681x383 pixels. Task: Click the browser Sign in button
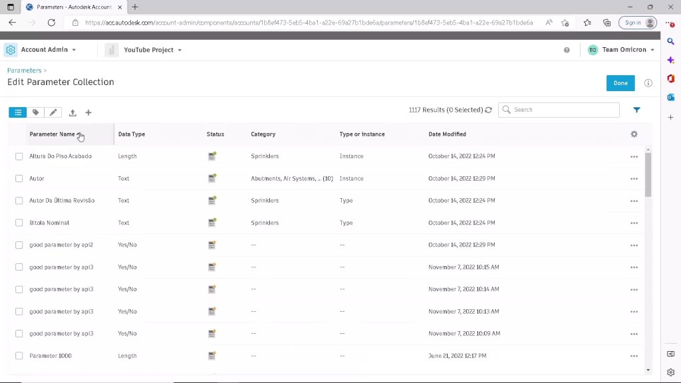(638, 23)
